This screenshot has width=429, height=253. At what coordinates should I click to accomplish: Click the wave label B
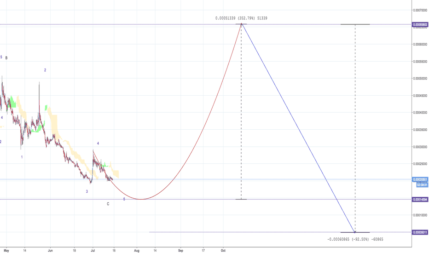(6, 58)
